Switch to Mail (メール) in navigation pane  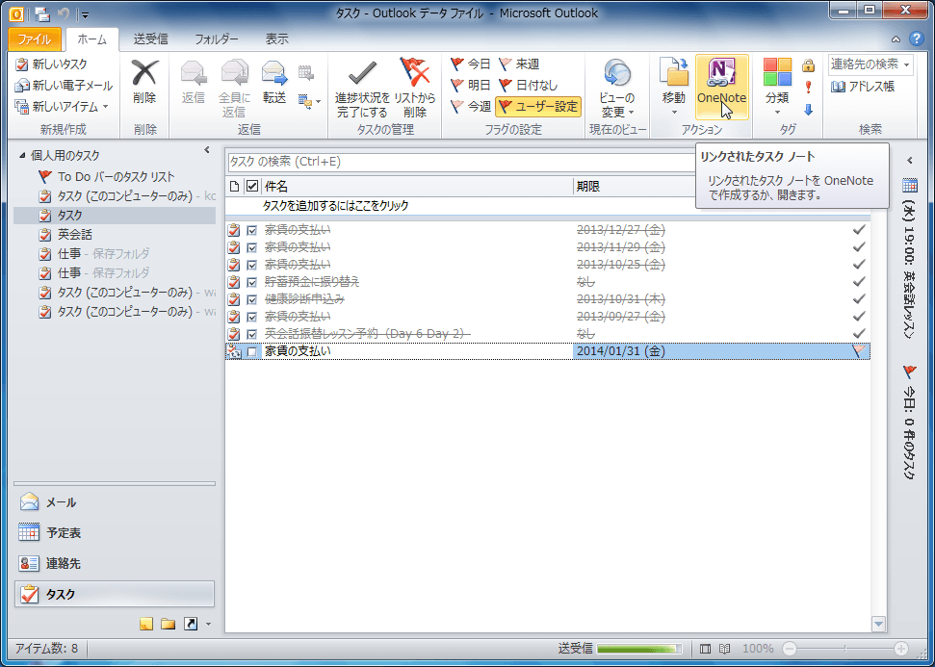click(114, 501)
